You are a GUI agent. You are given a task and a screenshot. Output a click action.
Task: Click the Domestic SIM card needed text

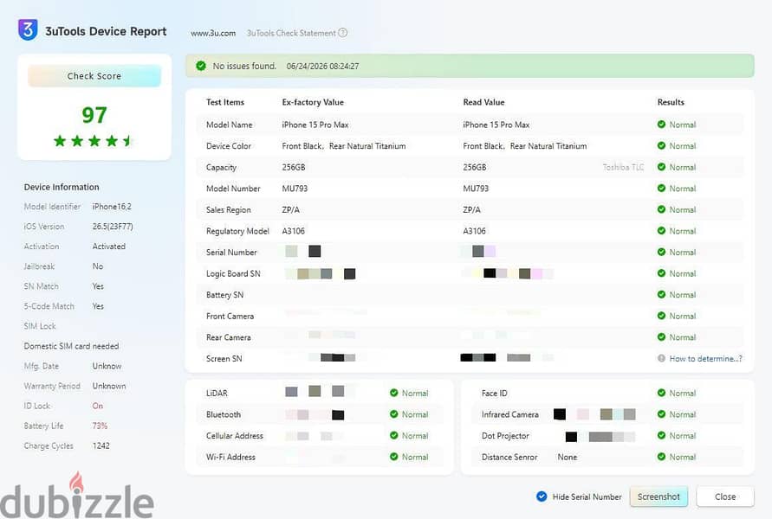click(71, 346)
